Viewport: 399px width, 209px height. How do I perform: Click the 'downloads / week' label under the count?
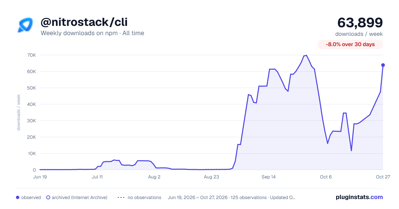pos(359,34)
